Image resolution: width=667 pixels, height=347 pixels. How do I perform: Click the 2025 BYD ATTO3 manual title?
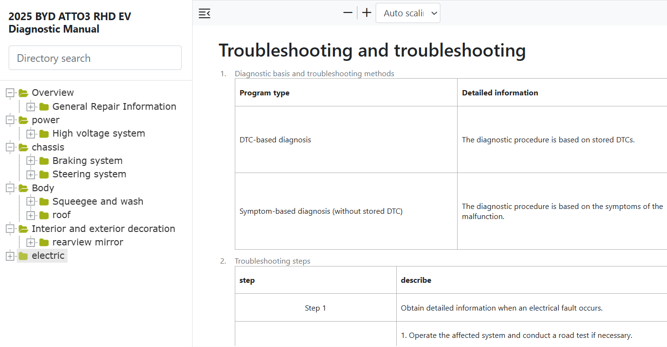pyautogui.click(x=70, y=23)
